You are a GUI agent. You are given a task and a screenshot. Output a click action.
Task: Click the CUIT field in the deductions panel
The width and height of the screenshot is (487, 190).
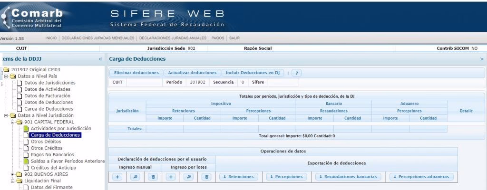[x=144, y=82]
